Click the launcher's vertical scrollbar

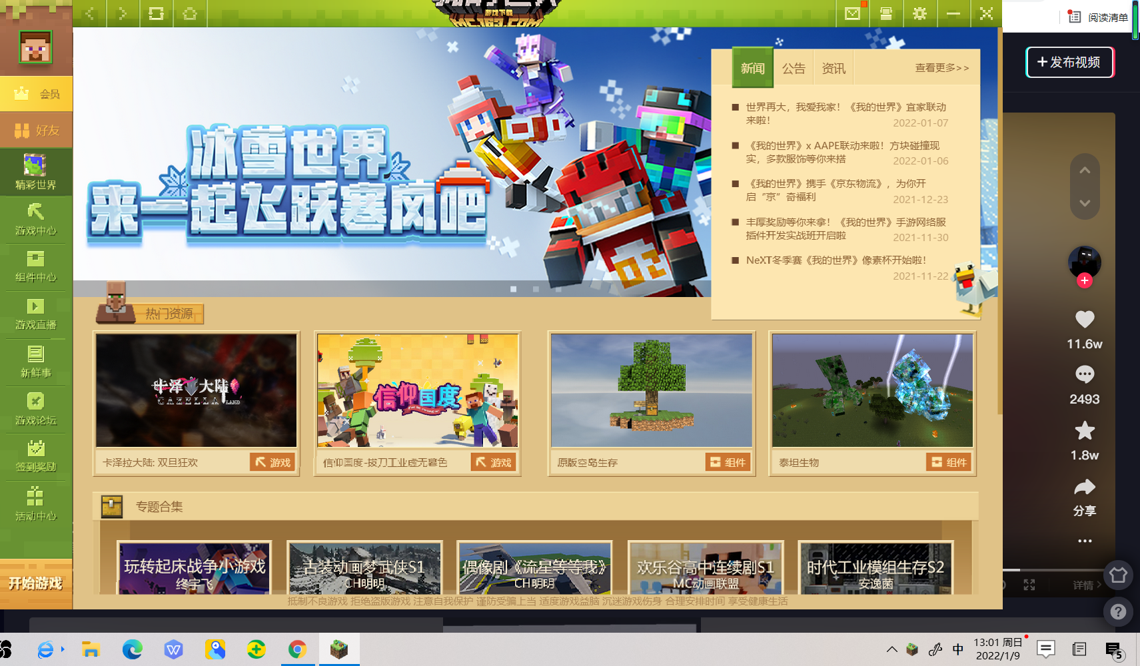[999, 221]
